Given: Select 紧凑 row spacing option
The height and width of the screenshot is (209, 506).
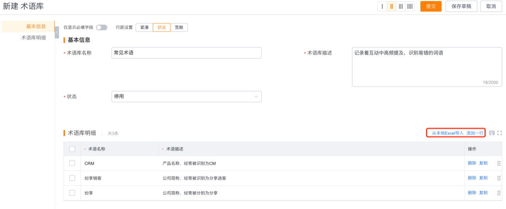Looking at the screenshot, I should [x=144, y=27].
